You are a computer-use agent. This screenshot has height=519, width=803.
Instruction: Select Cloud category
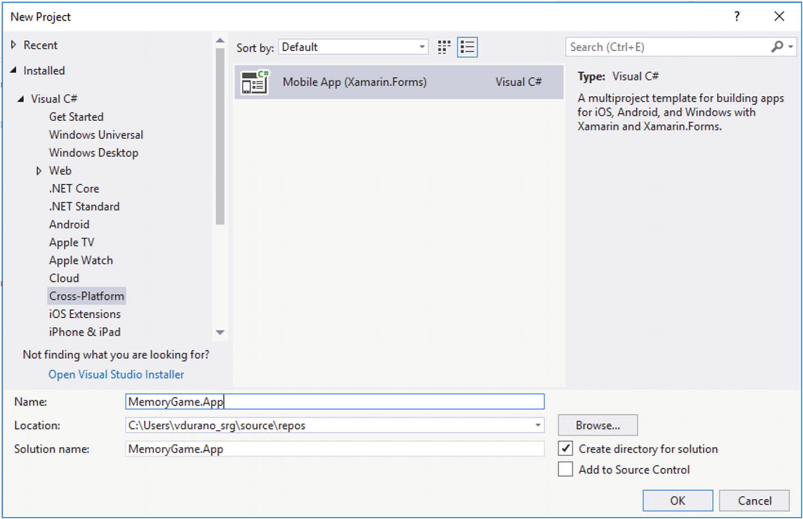(x=64, y=278)
